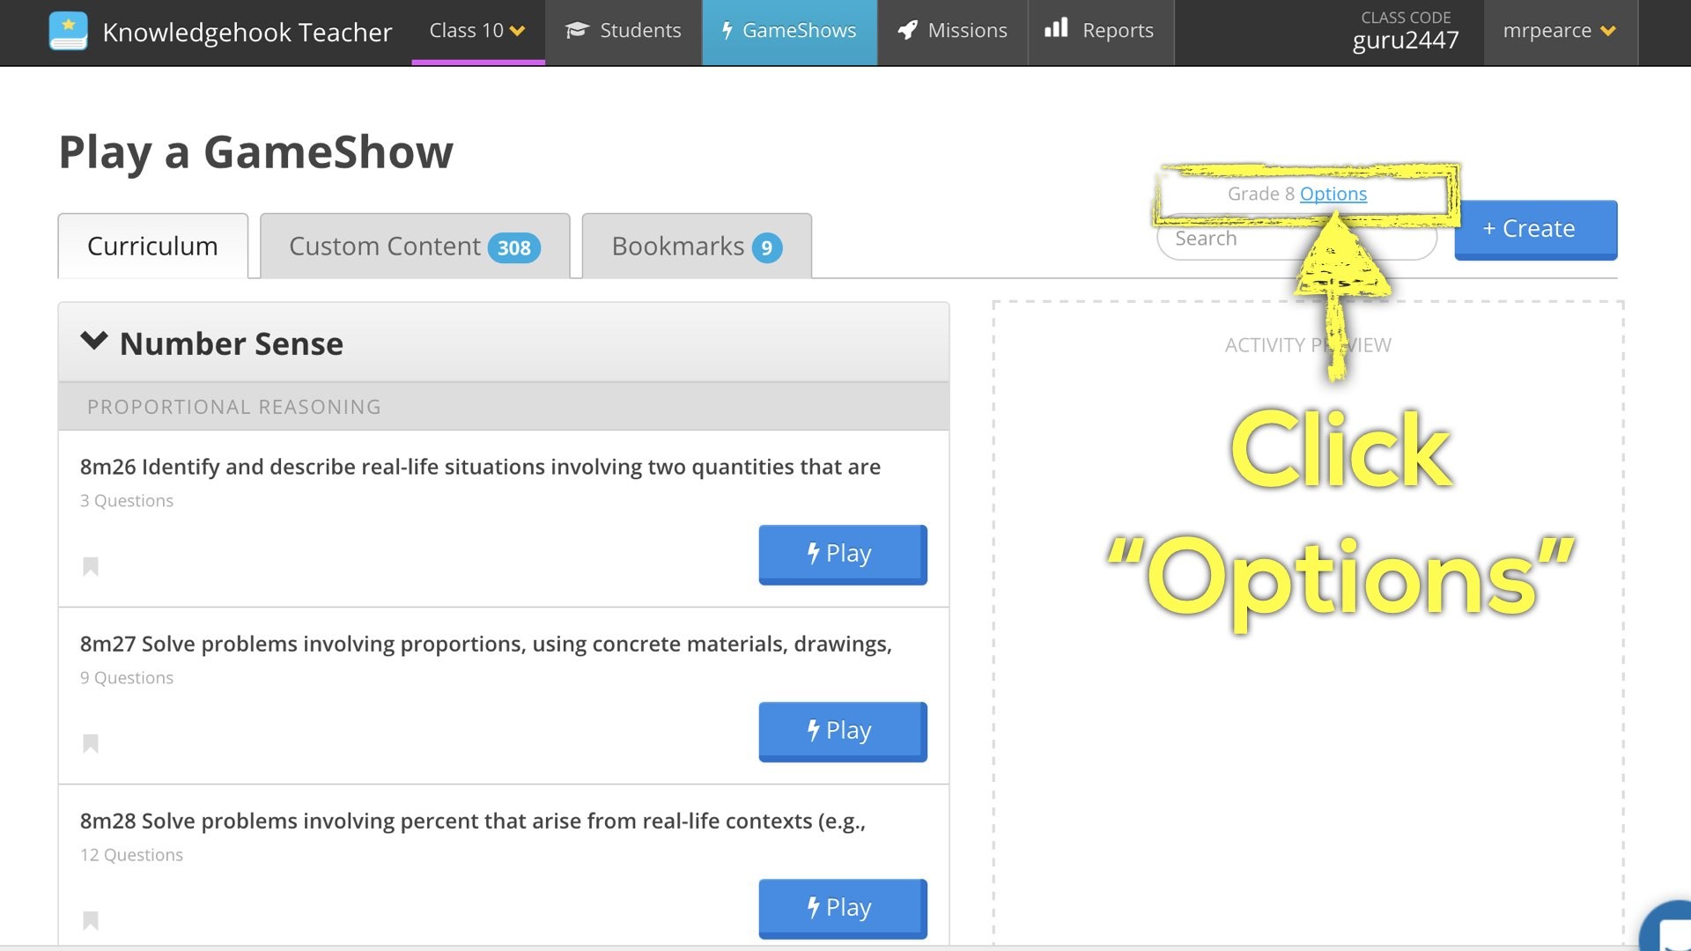Viewport: 1691px width, 951px height.
Task: Open the Class 10 dropdown
Action: [476, 30]
